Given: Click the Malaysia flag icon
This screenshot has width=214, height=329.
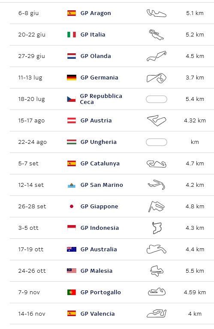Looking at the screenshot, I should [72, 271].
